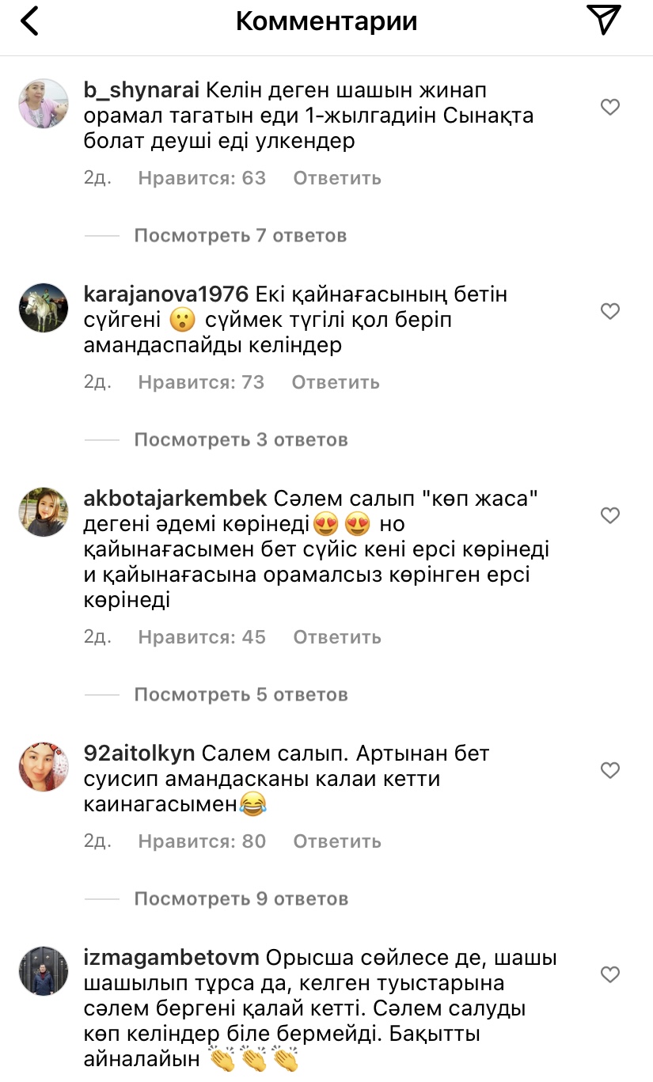Image resolution: width=653 pixels, height=1082 pixels.
Task: Like b_shynarai's comment with heart
Action: point(609,107)
